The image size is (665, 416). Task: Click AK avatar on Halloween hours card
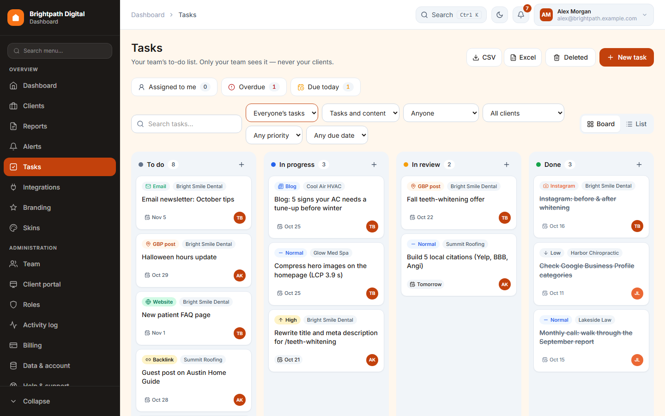tap(240, 275)
